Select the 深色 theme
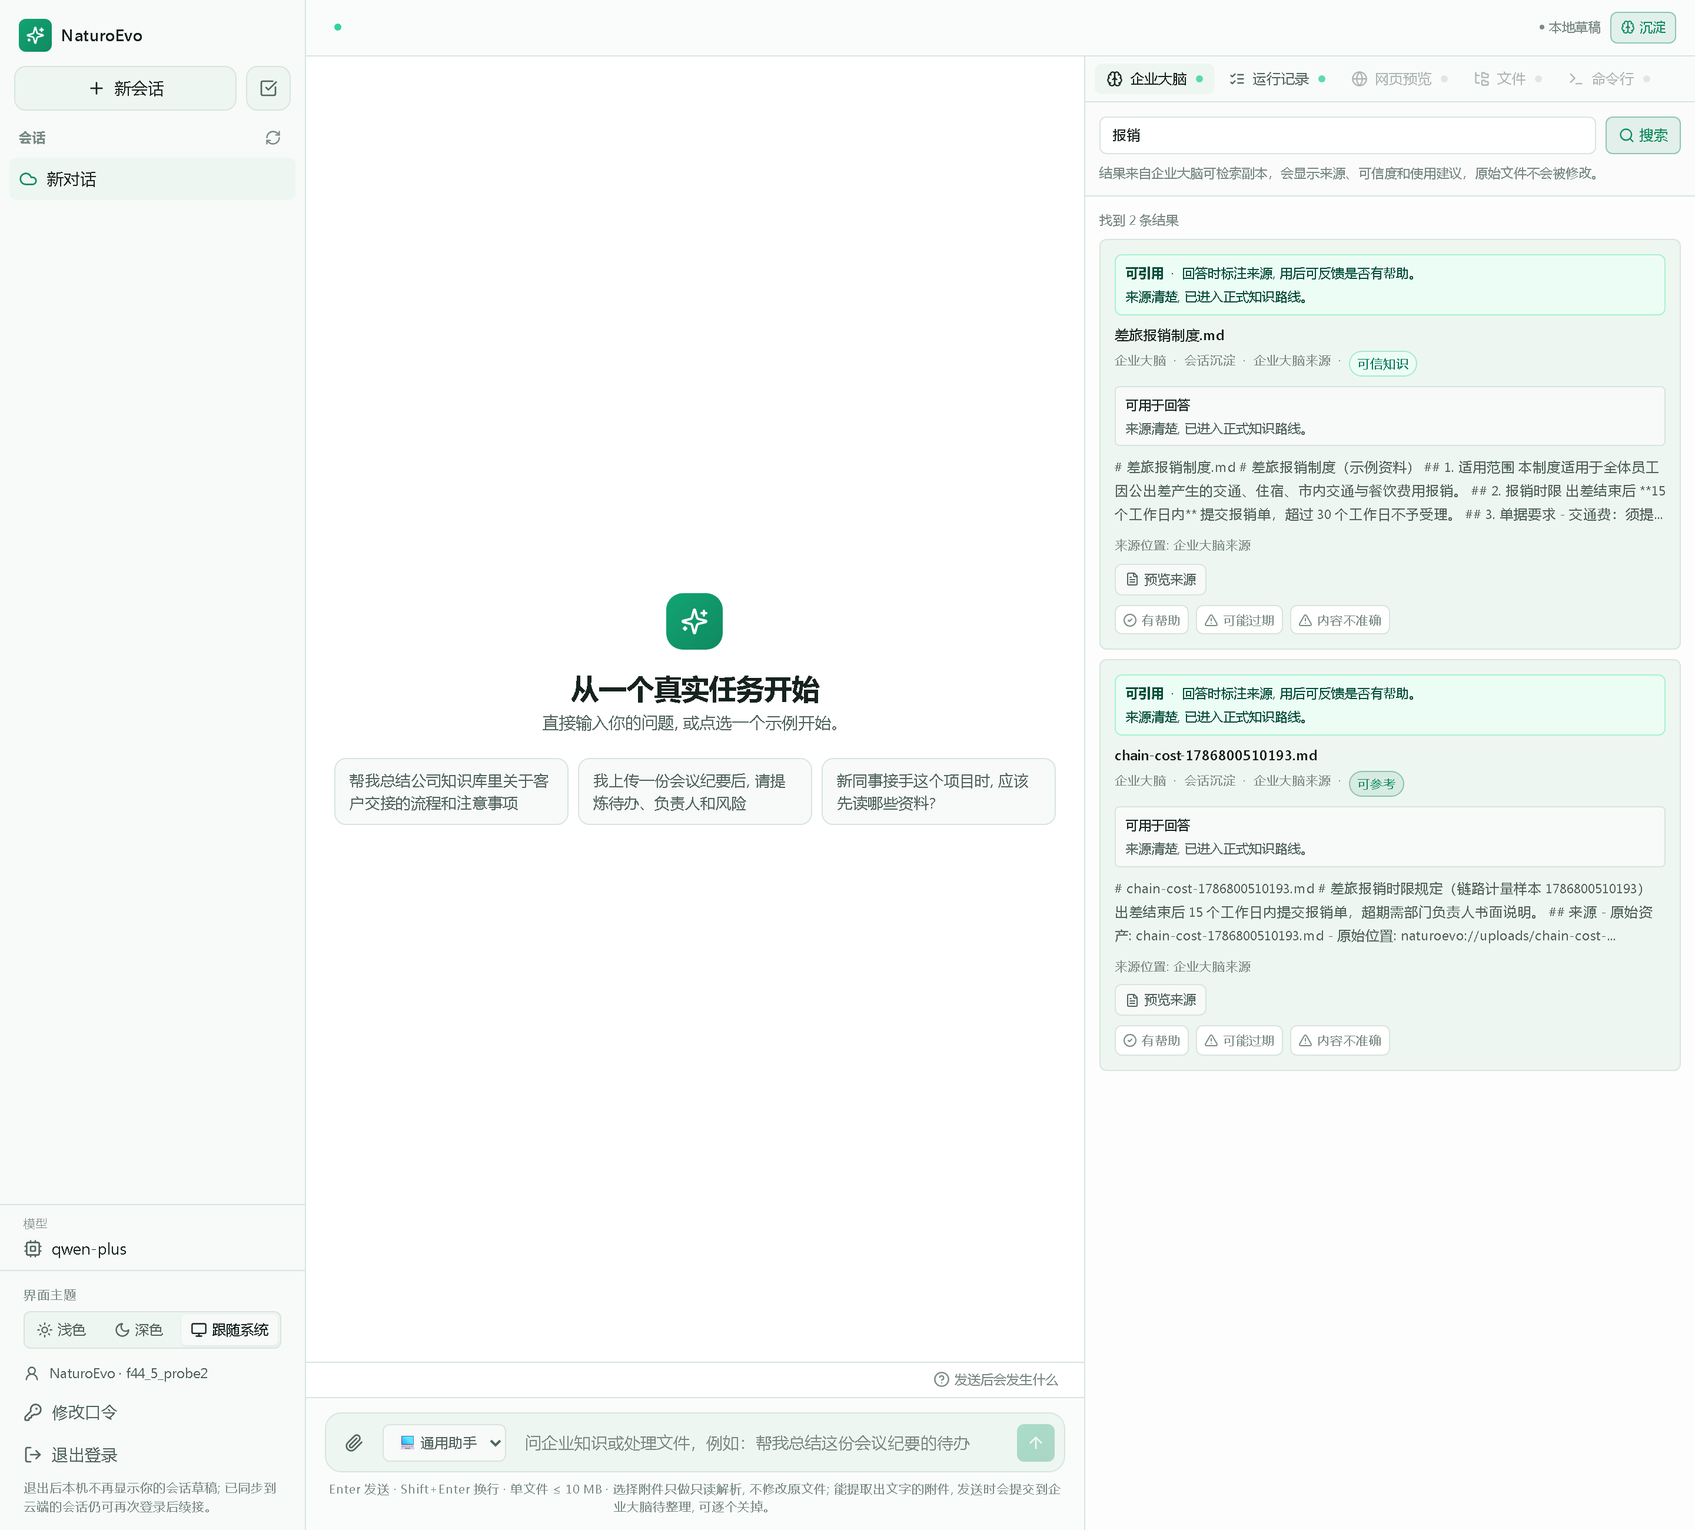This screenshot has height=1530, width=1695. pyautogui.click(x=139, y=1330)
